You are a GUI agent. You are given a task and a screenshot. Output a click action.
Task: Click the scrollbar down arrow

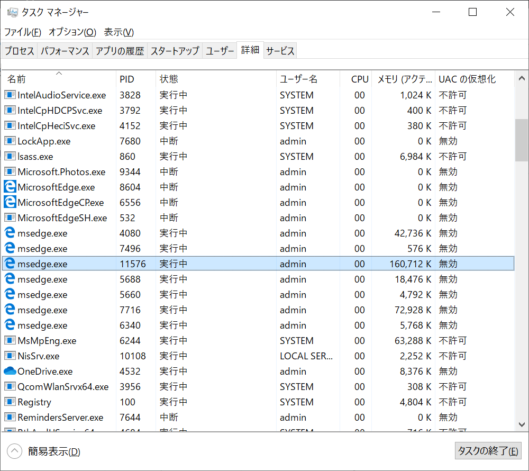522,424
